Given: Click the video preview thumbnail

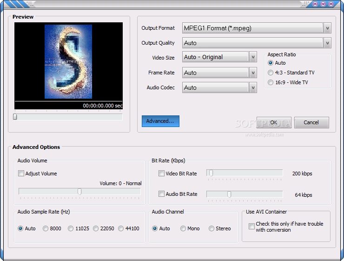Looking at the screenshot, I should (68, 62).
